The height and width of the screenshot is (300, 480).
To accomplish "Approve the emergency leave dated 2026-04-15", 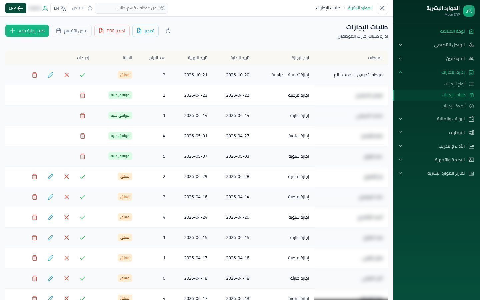I will 83,238.
